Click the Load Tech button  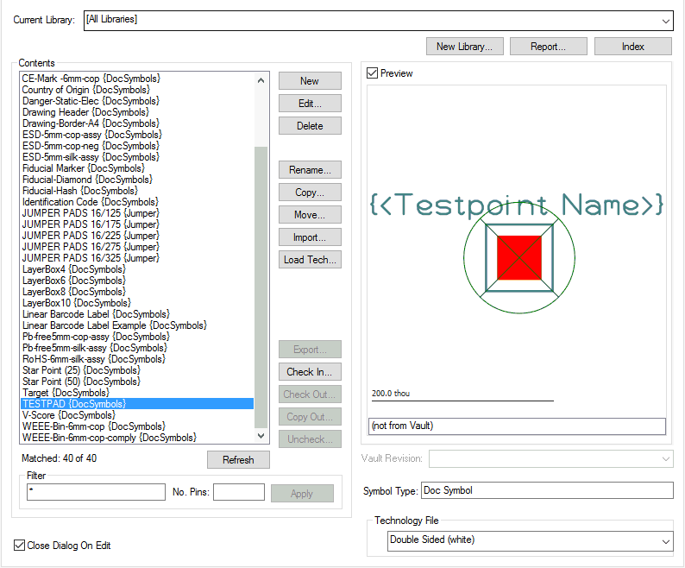310,260
